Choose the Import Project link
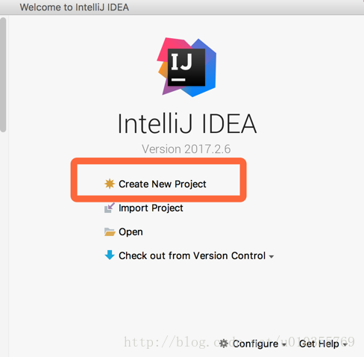This screenshot has width=364, height=357. pyautogui.click(x=151, y=208)
